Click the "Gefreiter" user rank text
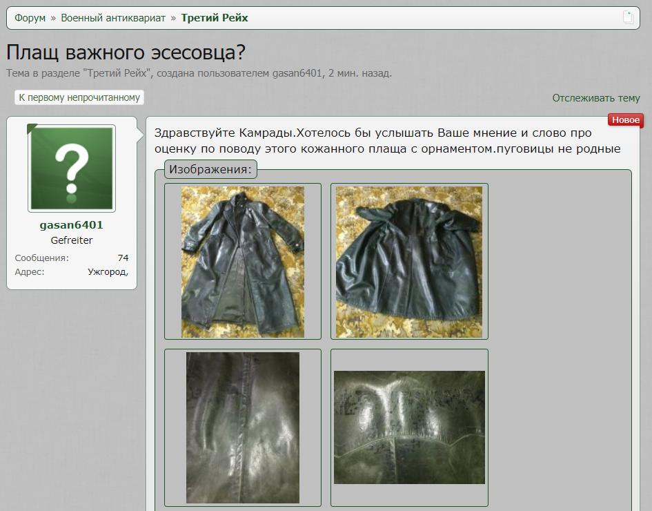This screenshot has height=511, width=652. (x=72, y=240)
